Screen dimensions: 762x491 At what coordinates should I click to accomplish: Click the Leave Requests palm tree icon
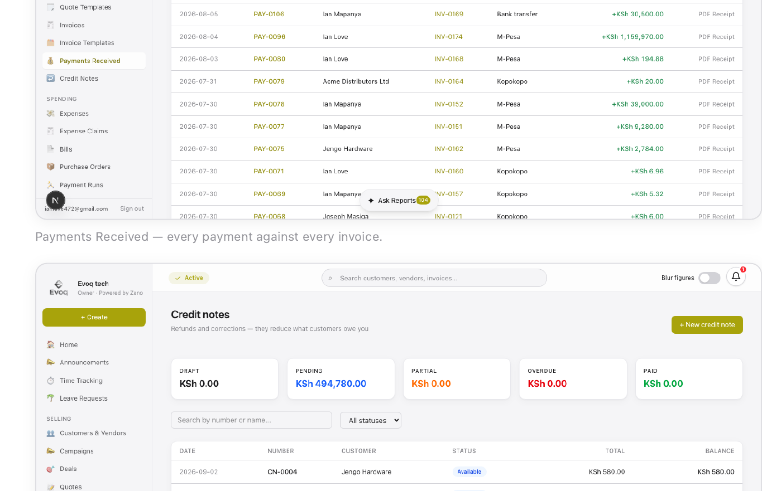[51, 398]
